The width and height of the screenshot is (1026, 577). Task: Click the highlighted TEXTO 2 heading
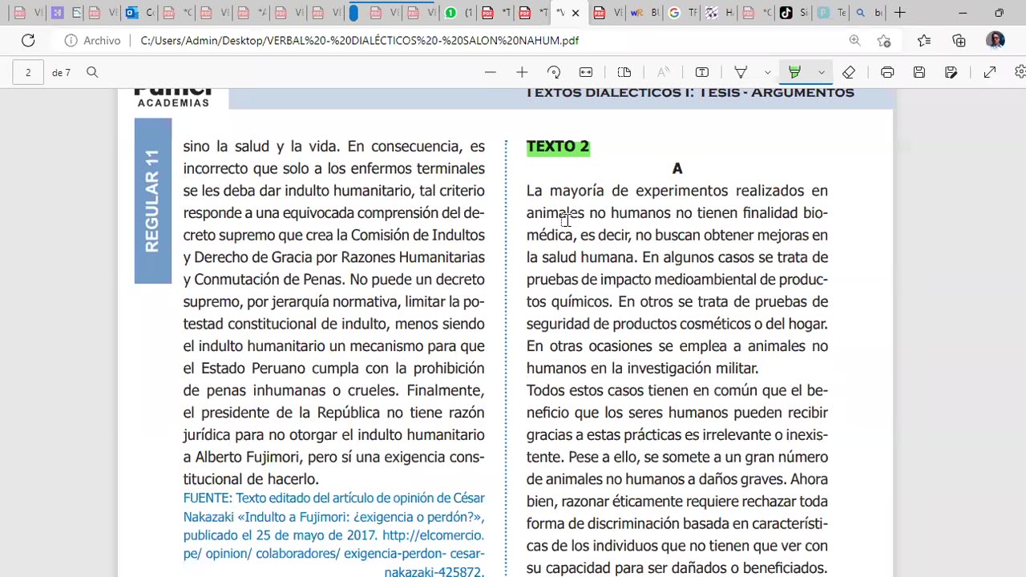pos(558,147)
